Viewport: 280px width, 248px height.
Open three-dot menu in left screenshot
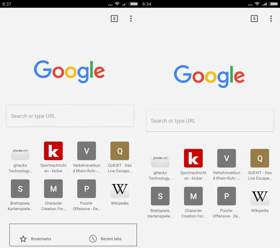(x=131, y=19)
